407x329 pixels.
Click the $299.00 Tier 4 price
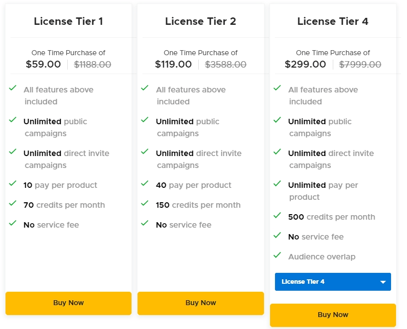tap(305, 64)
